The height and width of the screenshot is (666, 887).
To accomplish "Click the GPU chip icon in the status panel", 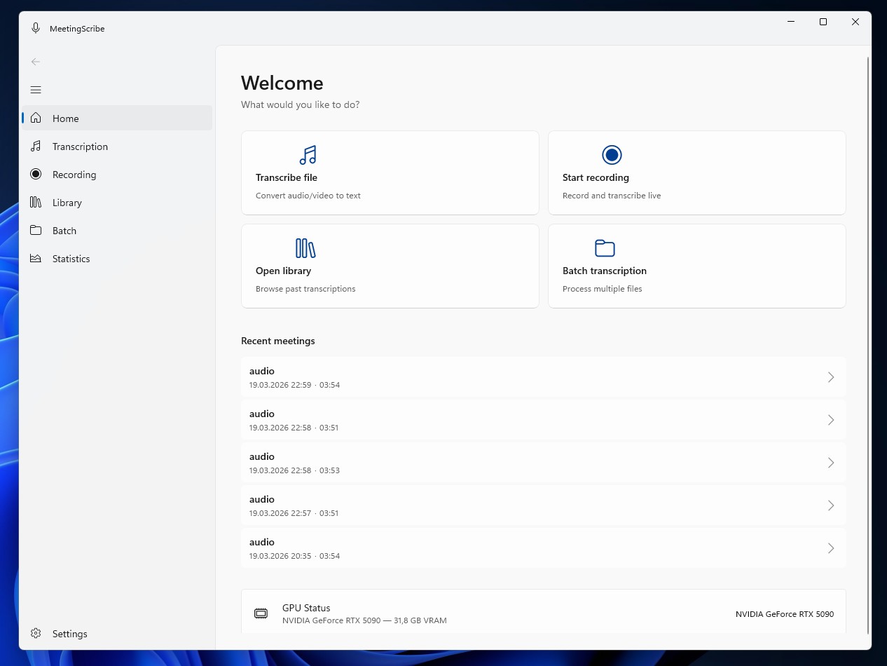I will [x=261, y=612].
